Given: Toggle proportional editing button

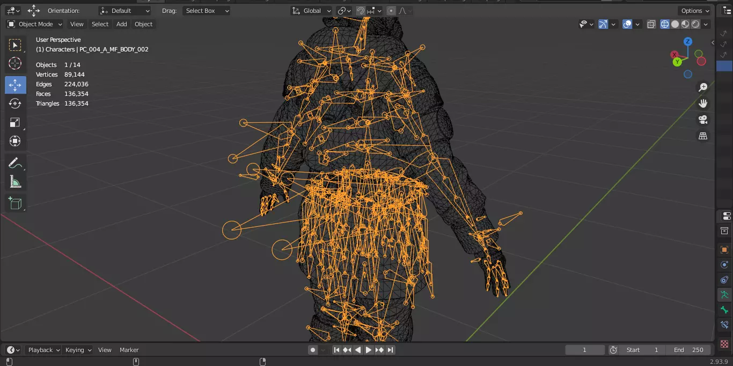Looking at the screenshot, I should [x=391, y=11].
